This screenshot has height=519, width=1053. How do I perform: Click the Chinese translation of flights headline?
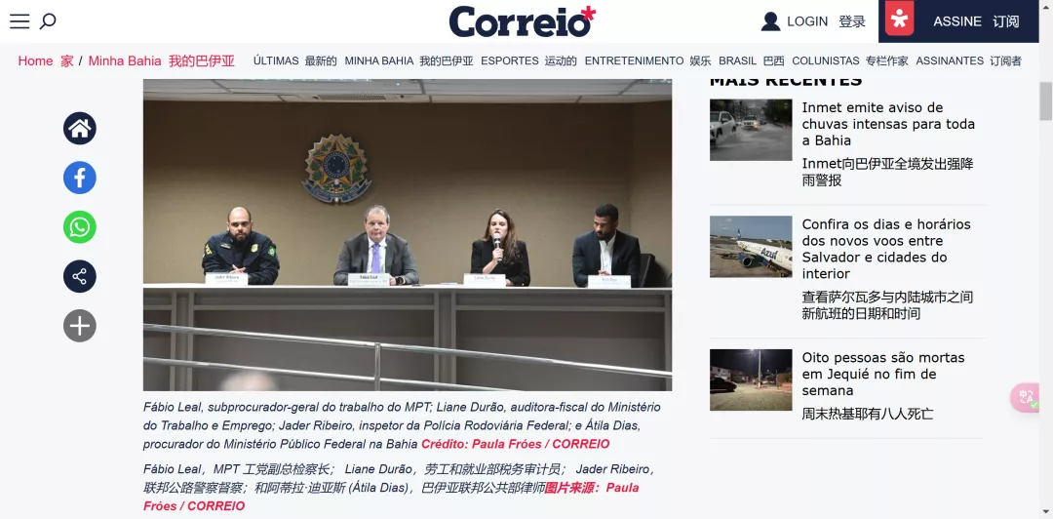click(887, 305)
